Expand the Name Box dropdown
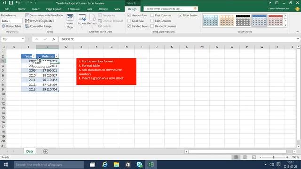Screen dimensions: 301x169 pyautogui.click(x=23, y=39)
